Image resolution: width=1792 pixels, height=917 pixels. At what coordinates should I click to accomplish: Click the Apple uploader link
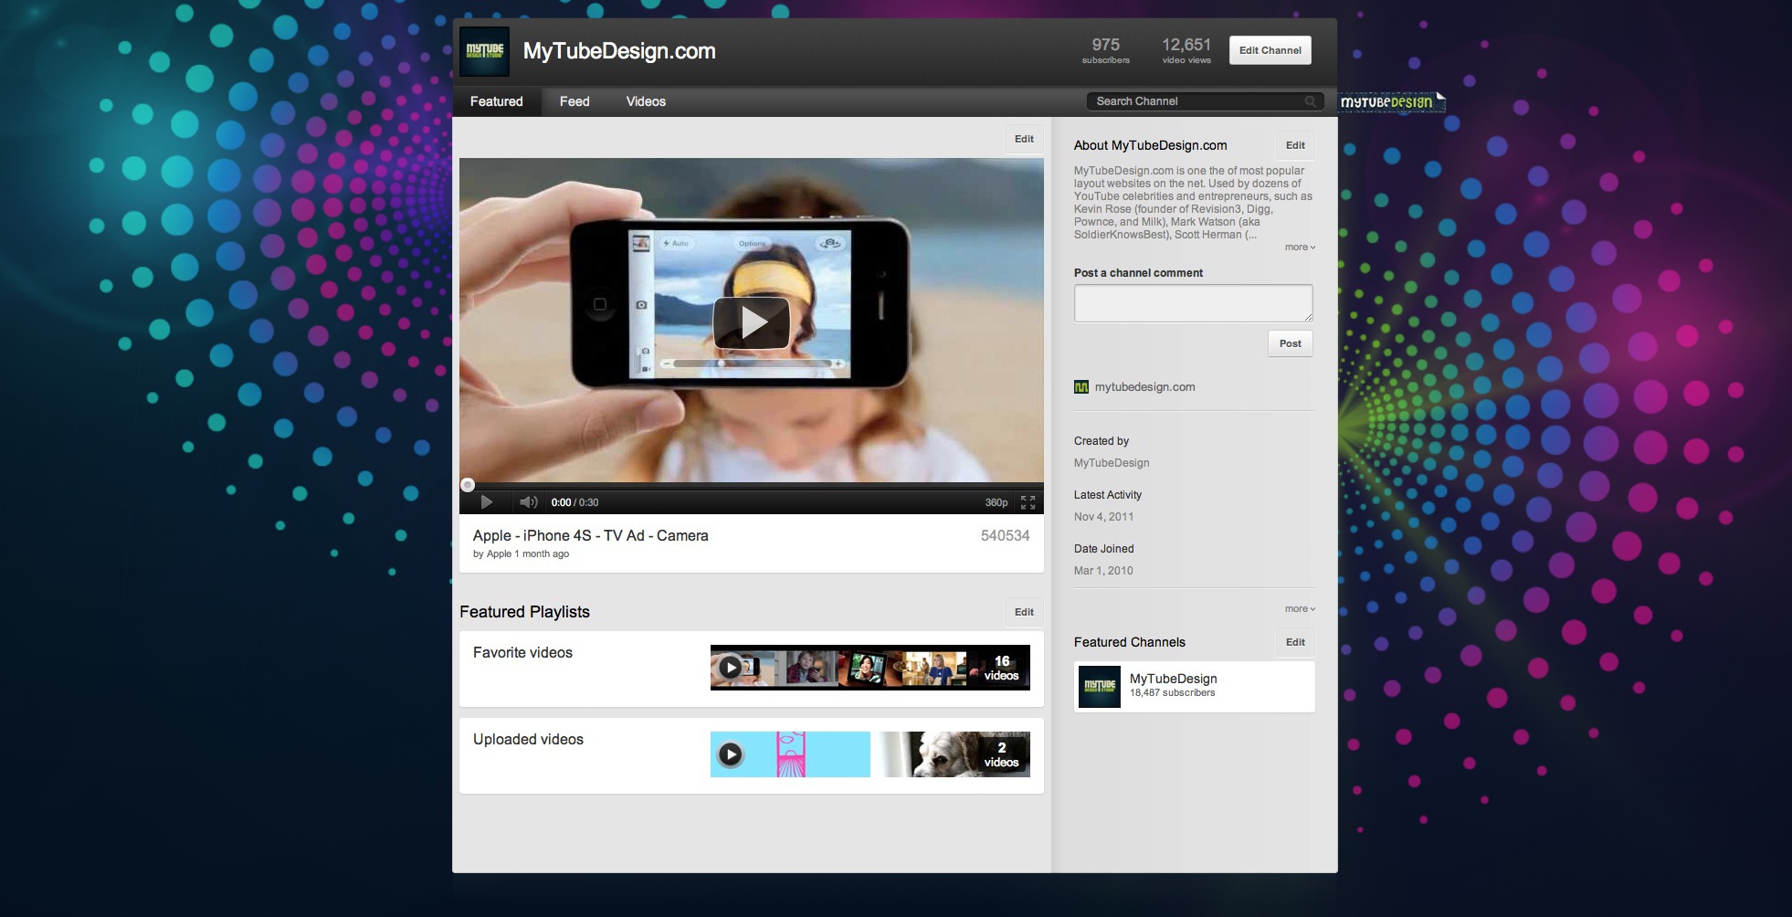499,554
